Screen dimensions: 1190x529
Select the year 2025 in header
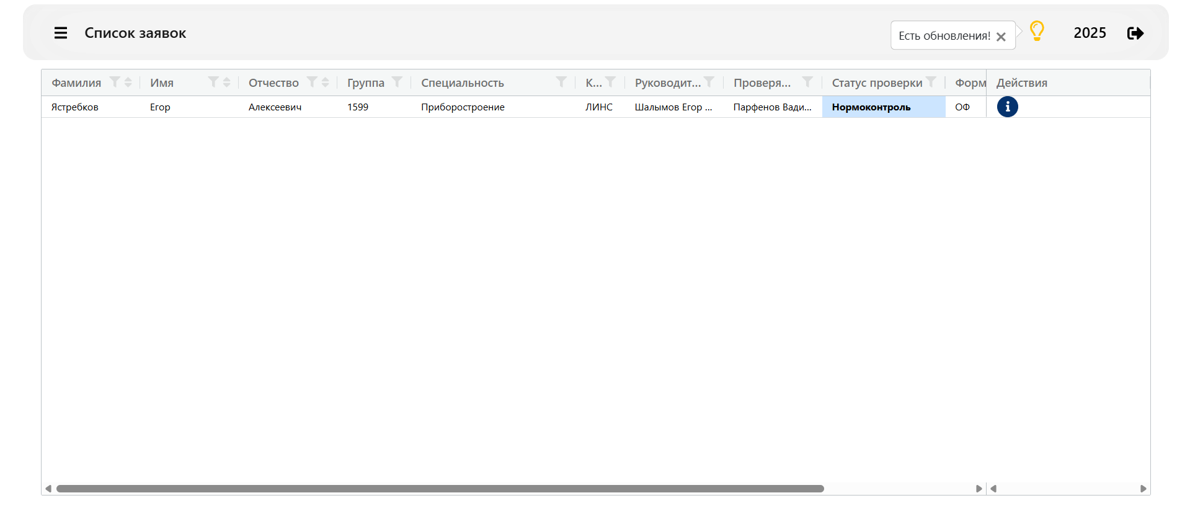(1090, 33)
